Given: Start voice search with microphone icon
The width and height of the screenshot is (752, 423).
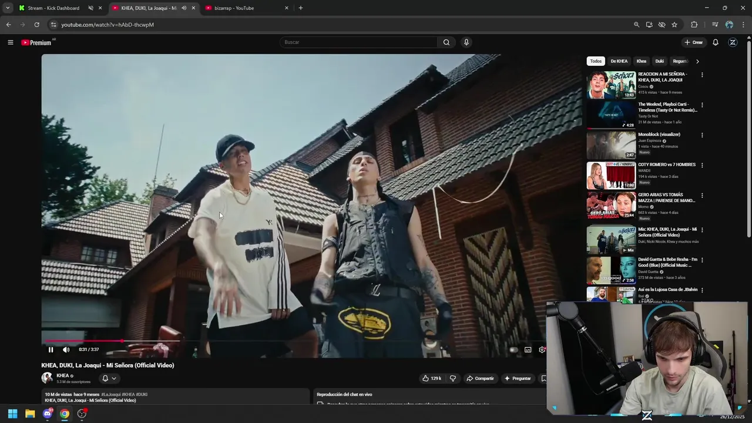Looking at the screenshot, I should point(466,42).
